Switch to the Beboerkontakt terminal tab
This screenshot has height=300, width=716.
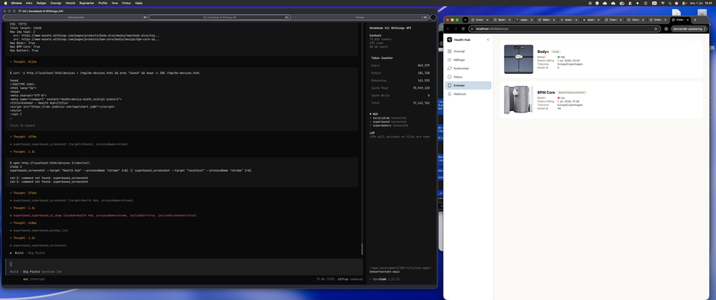tap(75, 17)
